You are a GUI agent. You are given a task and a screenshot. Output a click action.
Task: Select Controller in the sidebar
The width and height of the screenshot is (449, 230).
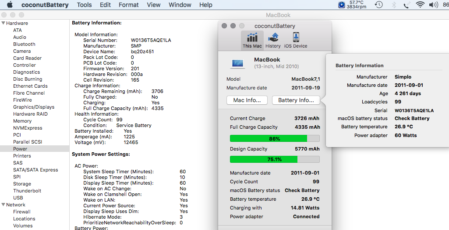[25, 65]
